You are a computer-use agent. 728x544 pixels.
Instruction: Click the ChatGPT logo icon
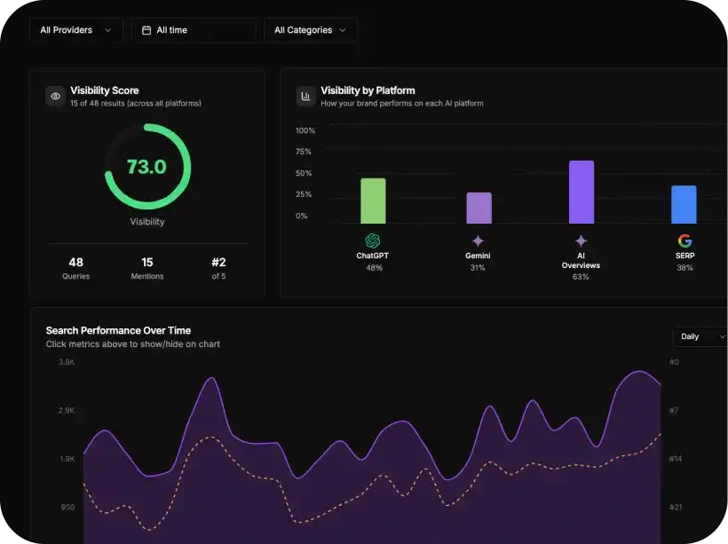(x=372, y=240)
